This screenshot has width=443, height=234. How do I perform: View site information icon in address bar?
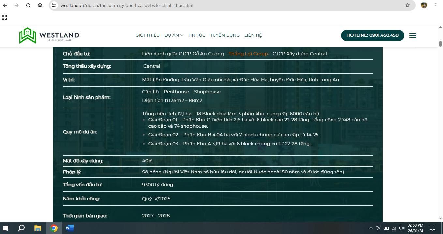coord(54,5)
